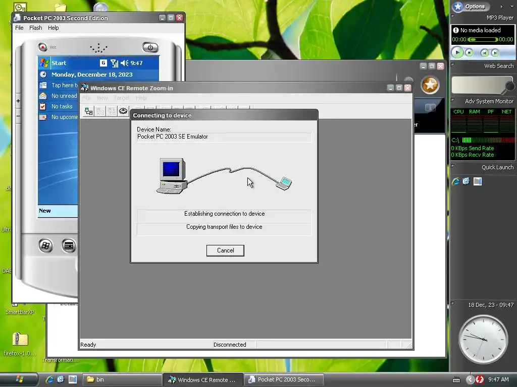Click the Web Search magnifier button

pos(510,86)
